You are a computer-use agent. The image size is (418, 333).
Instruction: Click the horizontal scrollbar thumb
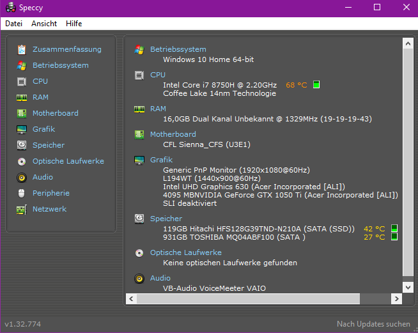(x=248, y=299)
